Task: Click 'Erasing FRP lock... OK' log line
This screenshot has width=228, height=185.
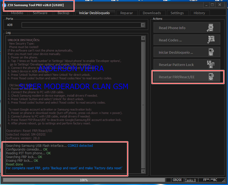Action: point(22,161)
